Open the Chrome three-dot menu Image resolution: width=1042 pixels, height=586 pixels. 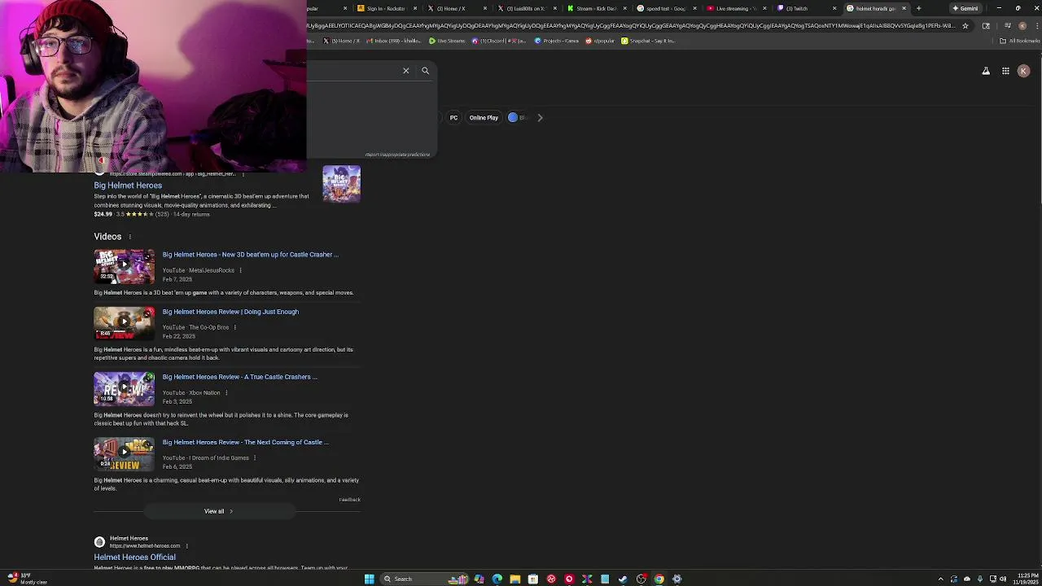1035,26
